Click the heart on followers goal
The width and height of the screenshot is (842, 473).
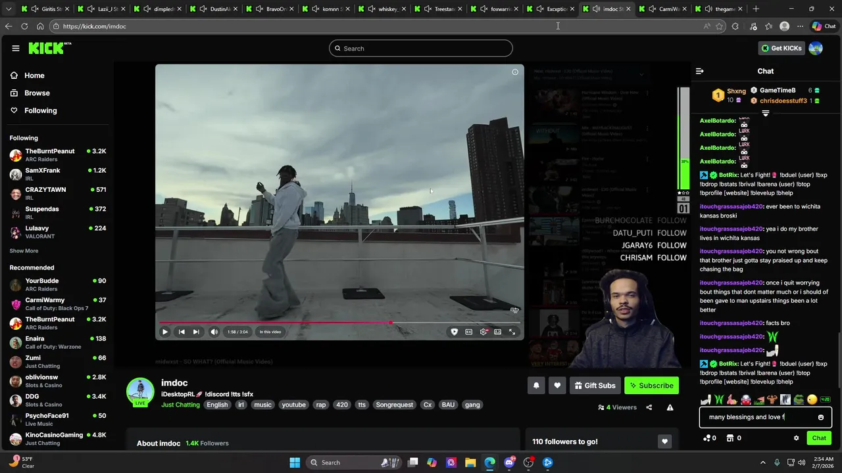(x=665, y=441)
